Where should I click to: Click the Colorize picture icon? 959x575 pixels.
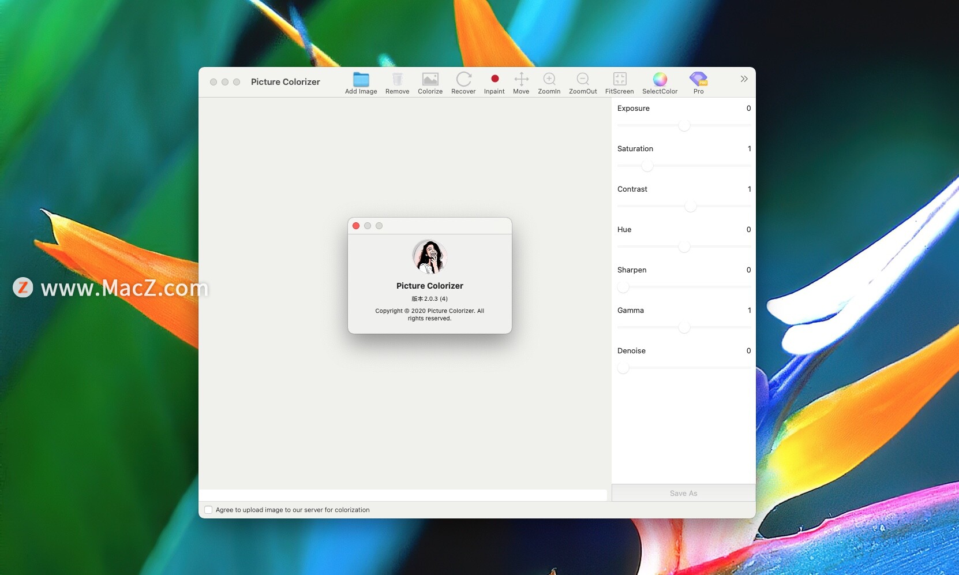(x=430, y=79)
